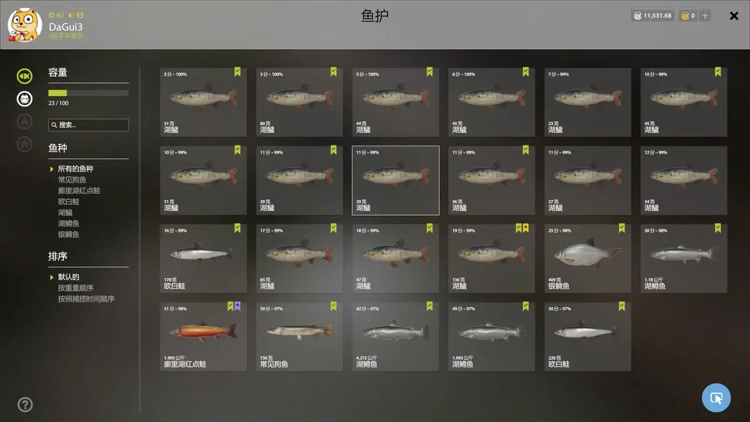The image size is (750, 422).
Task: Click the 搜索 search input field
Action: 89,125
